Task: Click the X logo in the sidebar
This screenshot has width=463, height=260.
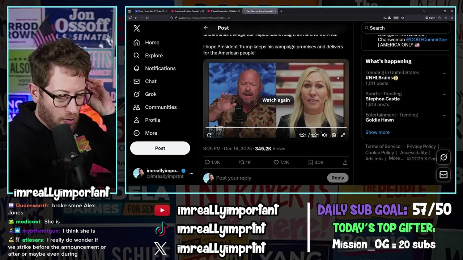Action: coord(137,29)
